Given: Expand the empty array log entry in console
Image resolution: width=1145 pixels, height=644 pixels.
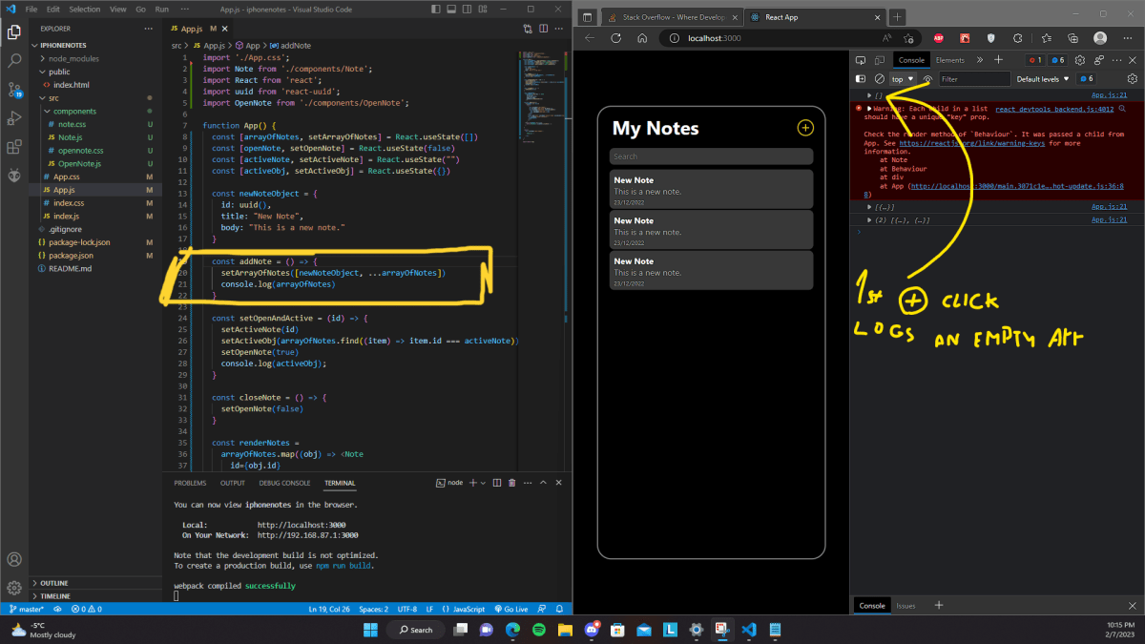Looking at the screenshot, I should coord(869,95).
